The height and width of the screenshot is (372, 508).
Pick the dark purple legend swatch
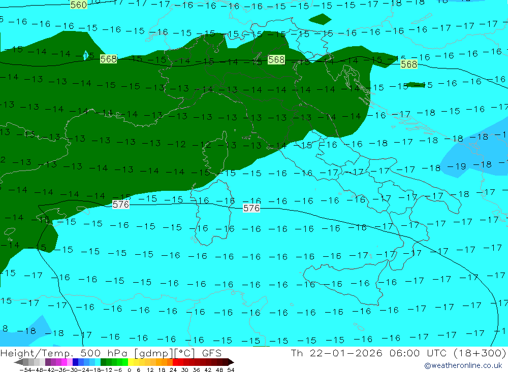pyautogui.click(x=48, y=362)
